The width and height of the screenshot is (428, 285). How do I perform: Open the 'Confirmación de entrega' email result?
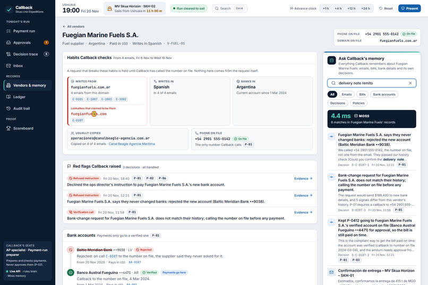[372, 276]
